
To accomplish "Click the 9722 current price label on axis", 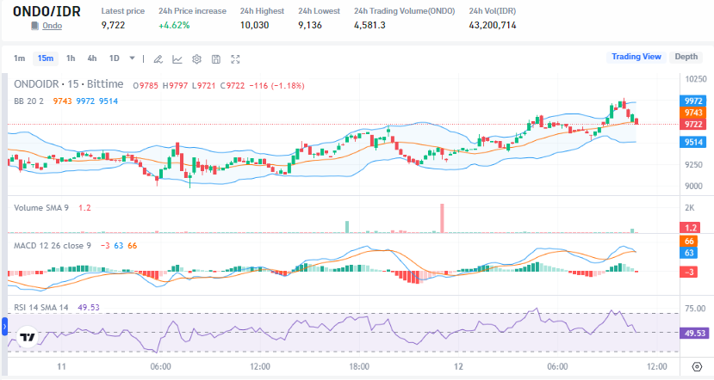I will coord(691,125).
